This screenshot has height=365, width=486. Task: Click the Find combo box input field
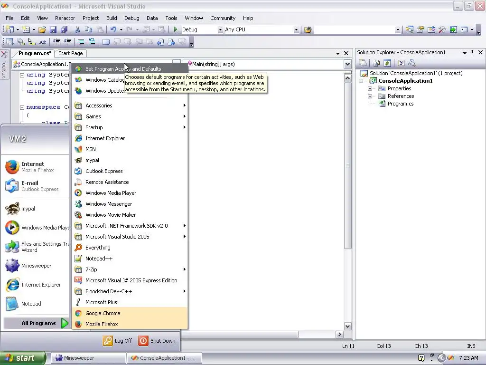coord(355,29)
